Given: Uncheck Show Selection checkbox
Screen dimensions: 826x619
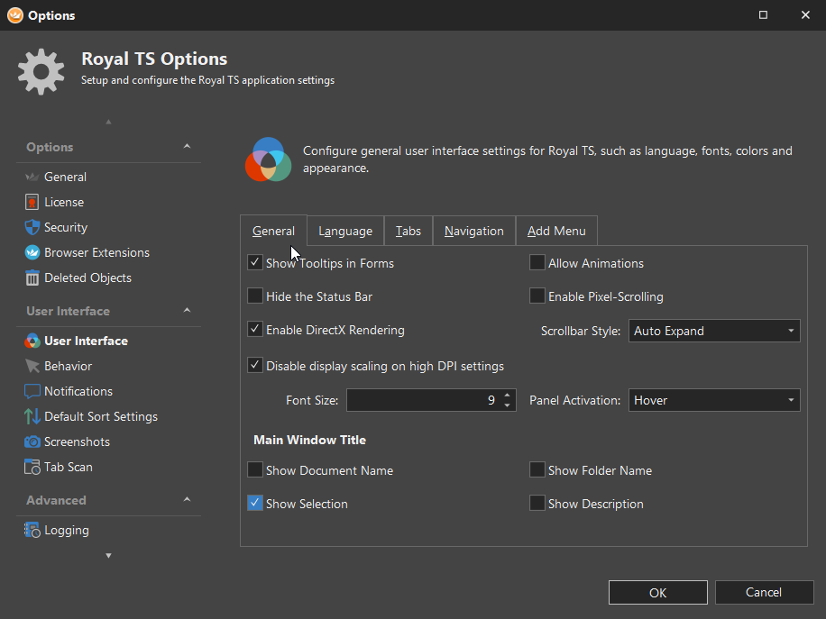Looking at the screenshot, I should 255,504.
